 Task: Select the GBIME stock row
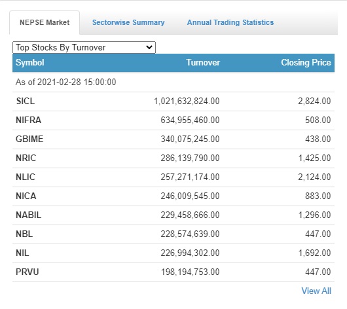tap(173, 139)
